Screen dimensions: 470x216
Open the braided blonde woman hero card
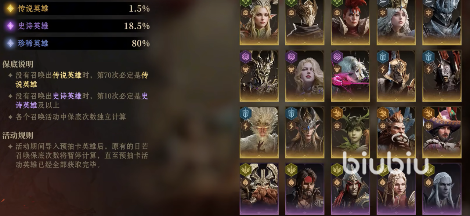[396, 189]
